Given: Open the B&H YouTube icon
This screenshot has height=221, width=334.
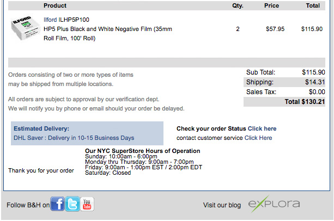Looking at the screenshot, I should pyautogui.click(x=87, y=204).
